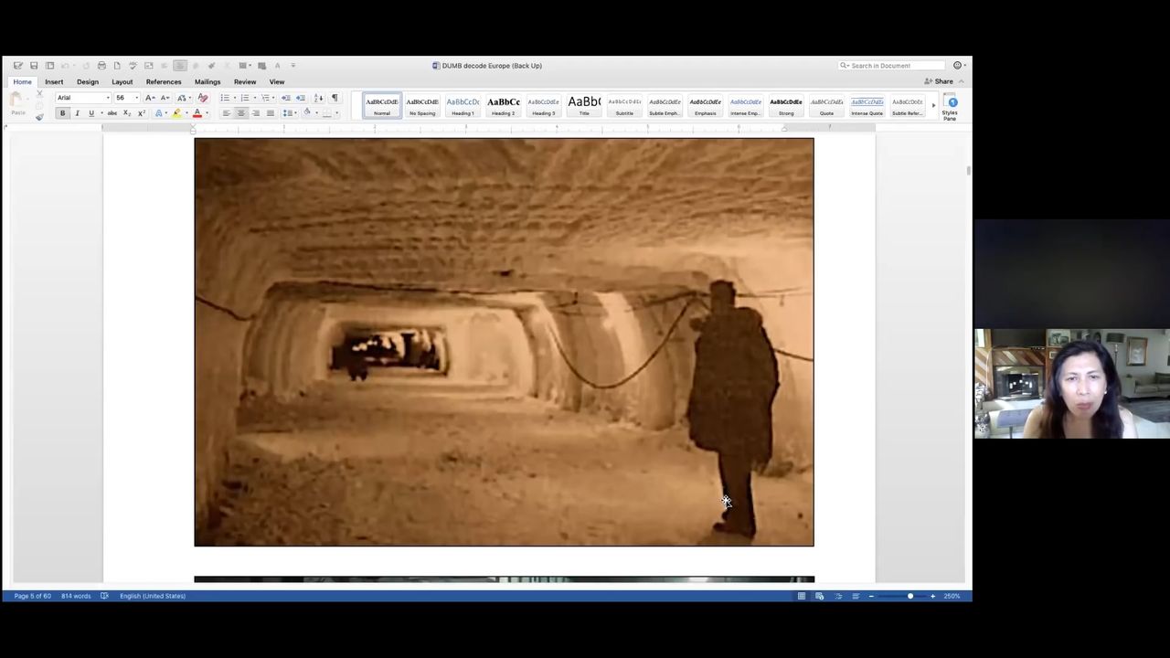This screenshot has width=1170, height=658.
Task: Toggle paragraph marks with the pilcrow icon
Action: pyautogui.click(x=335, y=98)
